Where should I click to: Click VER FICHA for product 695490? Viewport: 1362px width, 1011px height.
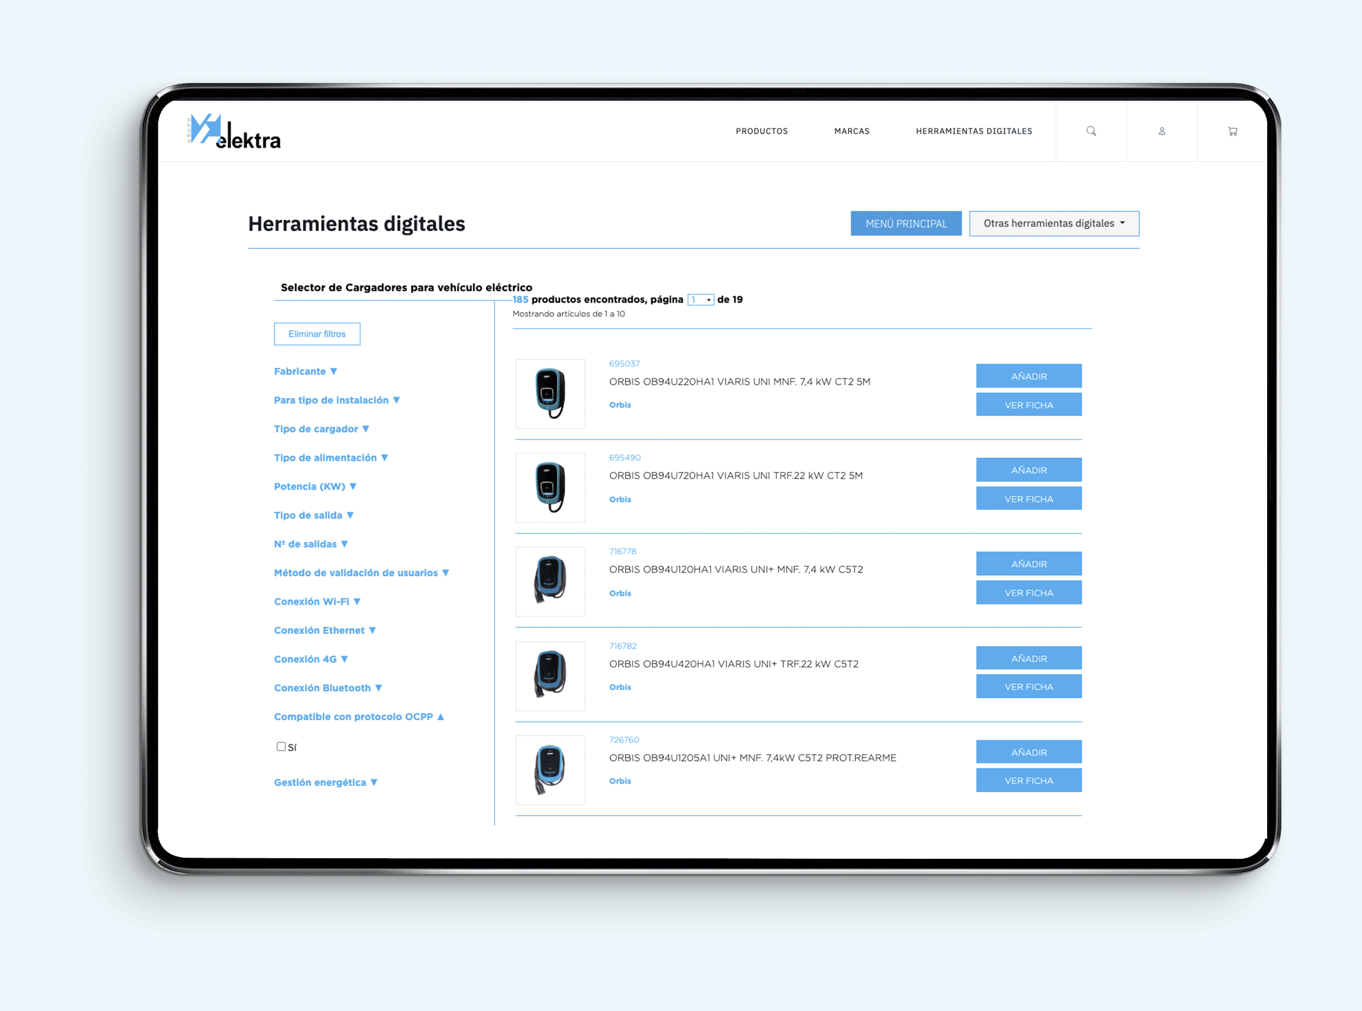click(x=1029, y=498)
